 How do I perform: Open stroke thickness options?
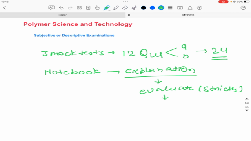pyautogui.click(x=170, y=8)
